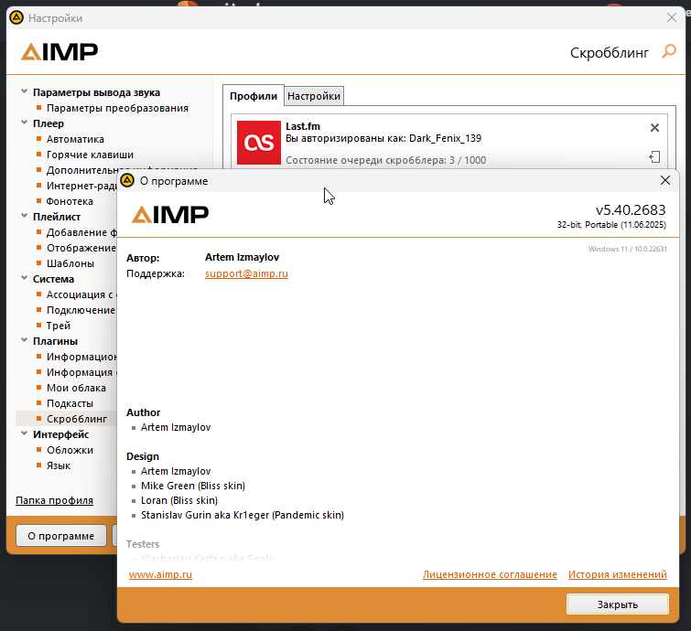Image resolution: width=691 pixels, height=631 pixels.
Task: Open the Папка профиля link
Action: point(54,500)
